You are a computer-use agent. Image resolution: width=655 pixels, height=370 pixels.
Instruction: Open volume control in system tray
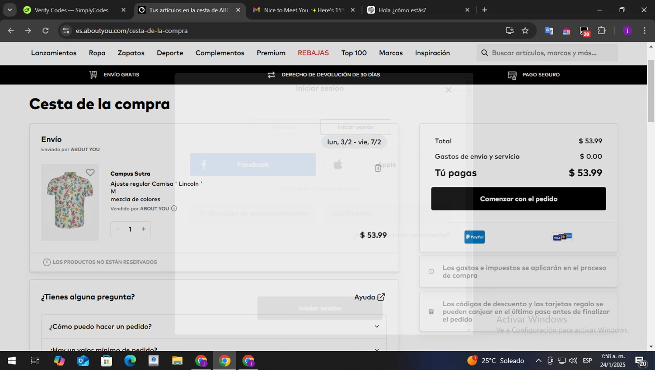tap(573, 361)
